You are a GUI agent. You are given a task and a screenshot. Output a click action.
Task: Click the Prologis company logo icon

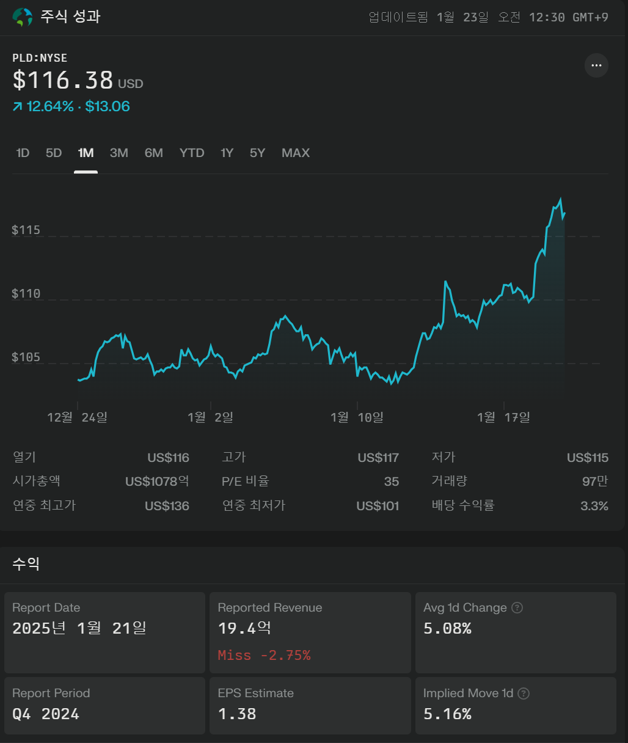click(23, 17)
